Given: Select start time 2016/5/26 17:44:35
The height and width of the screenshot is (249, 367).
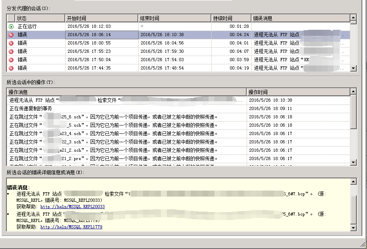Looking at the screenshot, I should (x=89, y=68).
